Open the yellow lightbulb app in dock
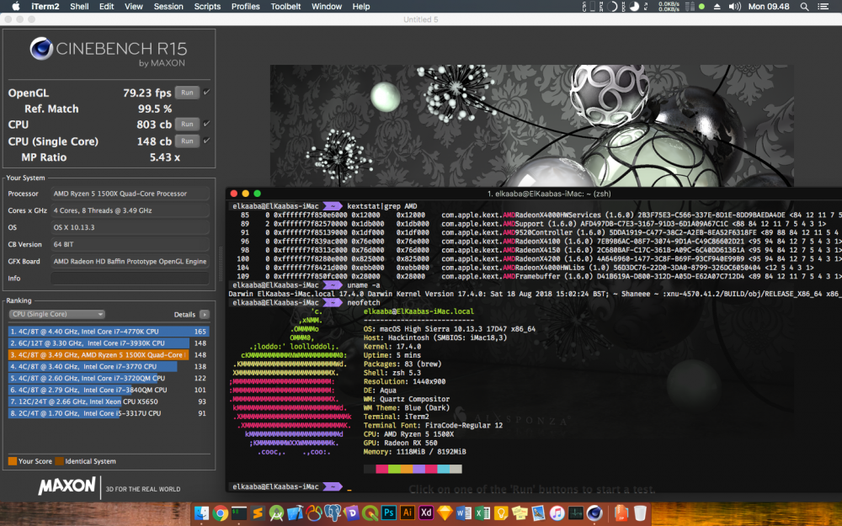This screenshot has height=526, width=842. [501, 513]
